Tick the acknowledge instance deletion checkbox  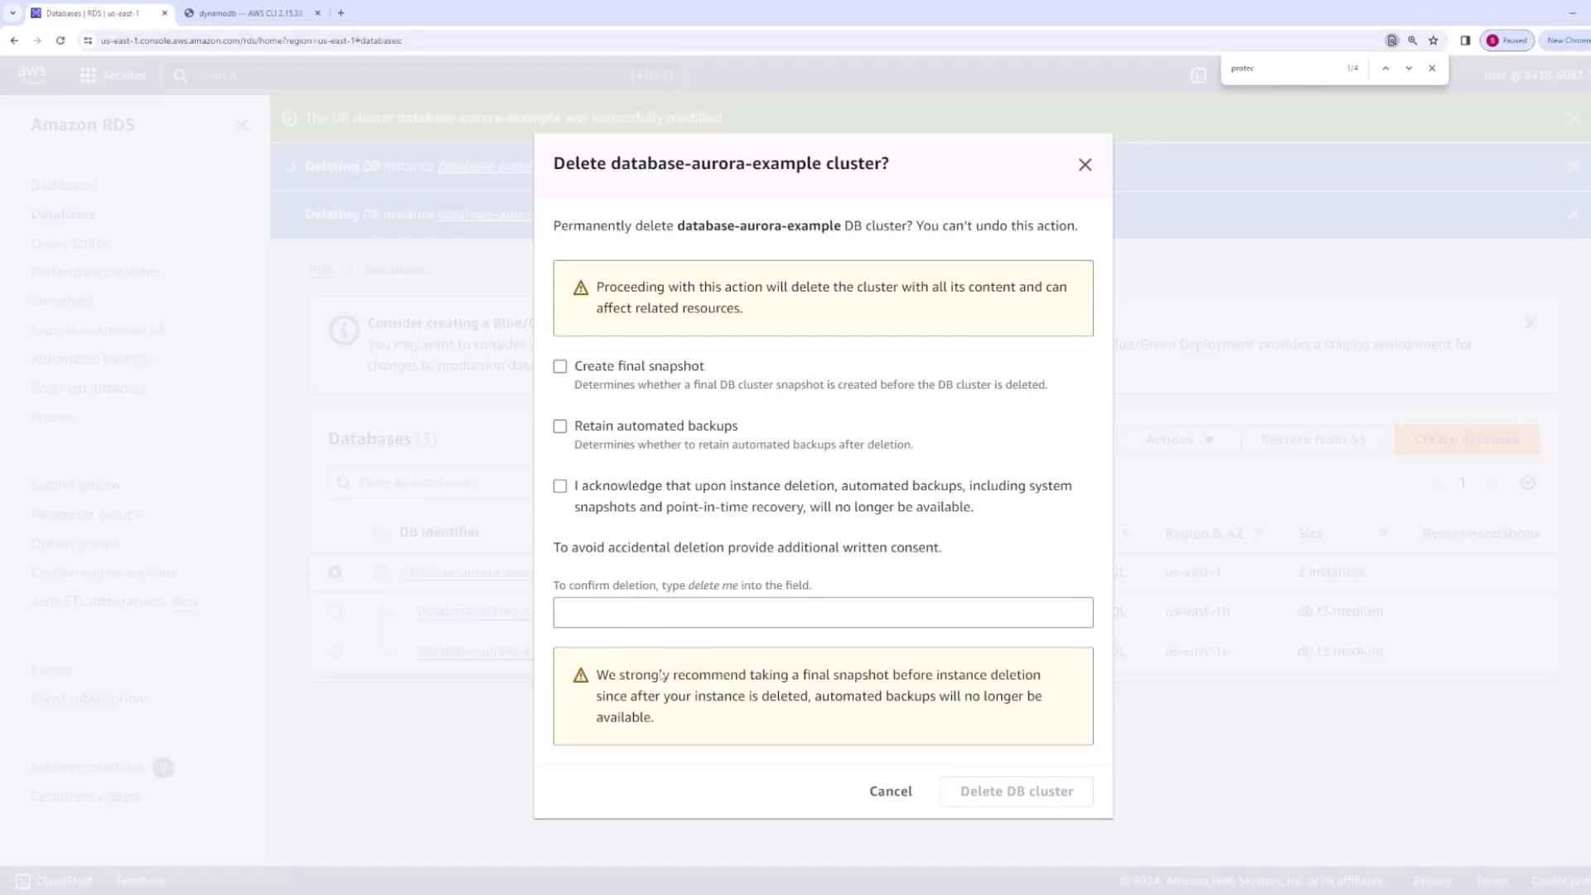click(x=560, y=486)
